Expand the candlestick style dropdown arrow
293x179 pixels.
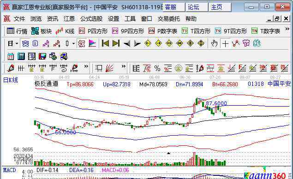(74, 44)
